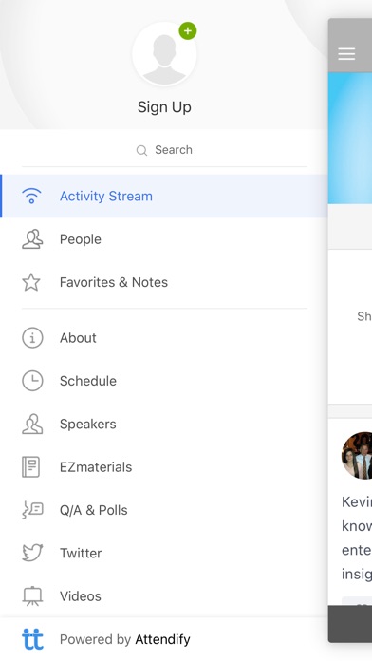
Task: Click the People silhouette icon
Action: 32,239
